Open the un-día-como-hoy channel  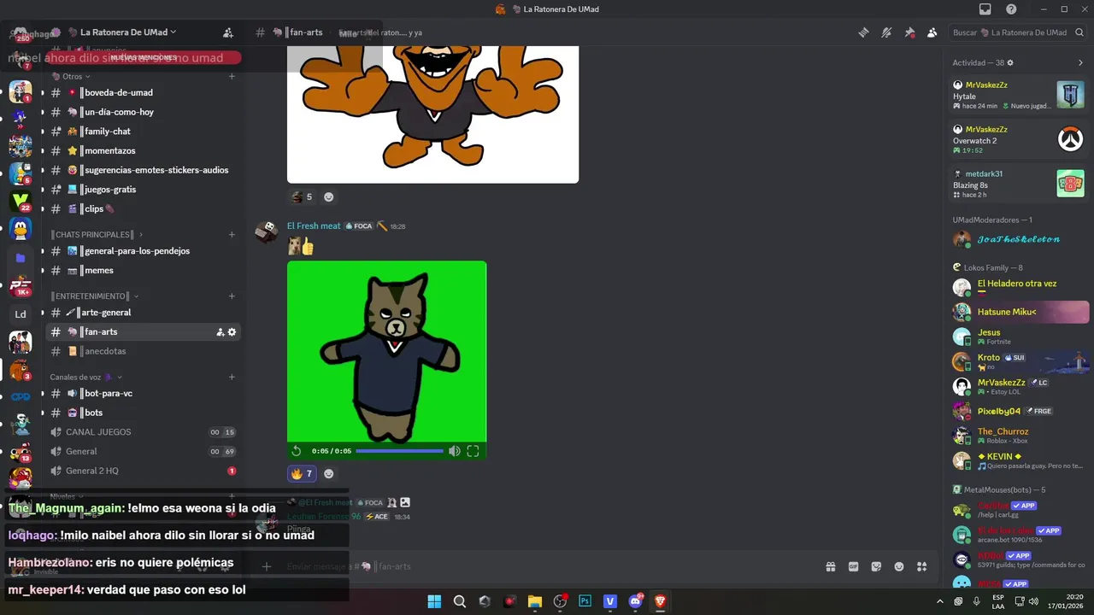coord(143,112)
